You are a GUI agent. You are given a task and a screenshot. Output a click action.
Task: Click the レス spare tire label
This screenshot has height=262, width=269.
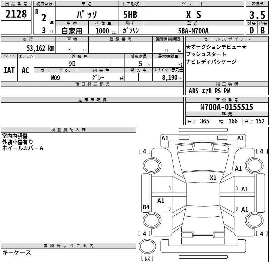147,258
